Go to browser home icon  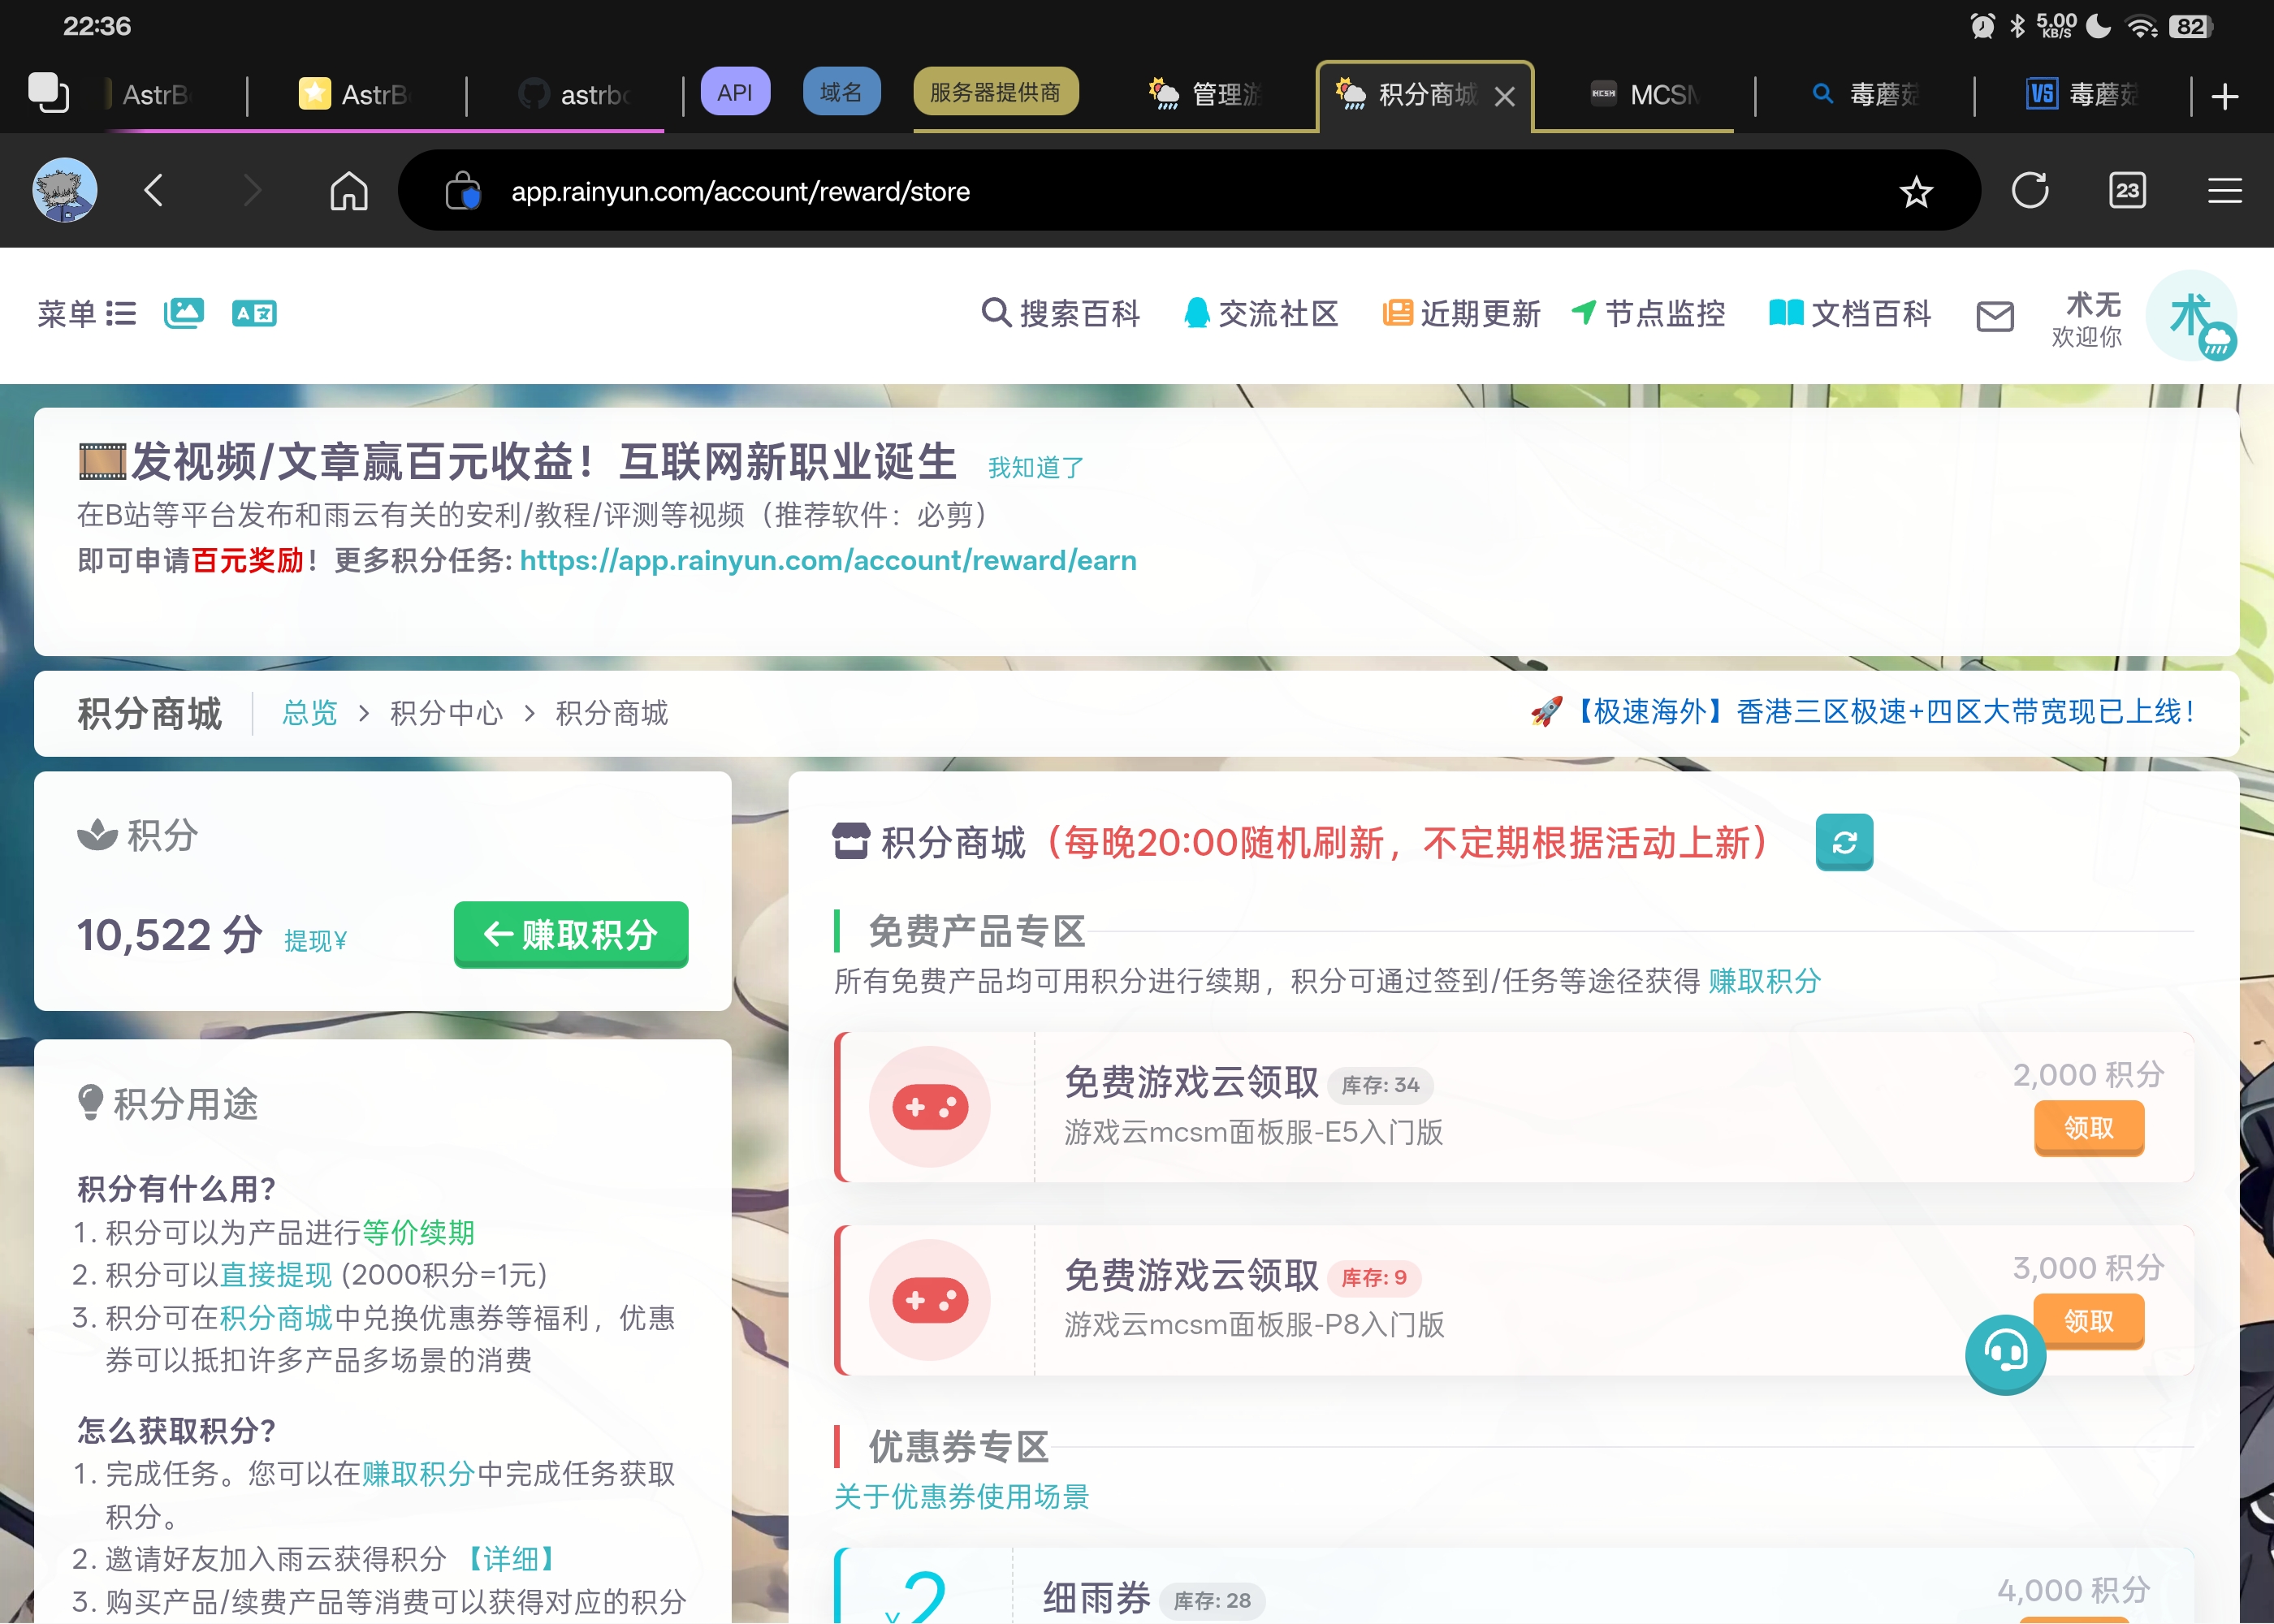click(x=348, y=190)
